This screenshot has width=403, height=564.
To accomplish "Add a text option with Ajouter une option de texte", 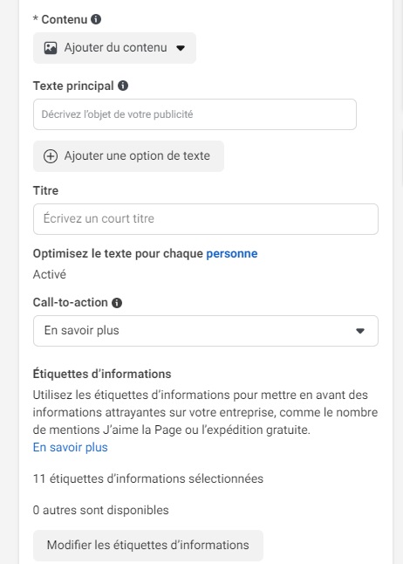I will point(129,156).
